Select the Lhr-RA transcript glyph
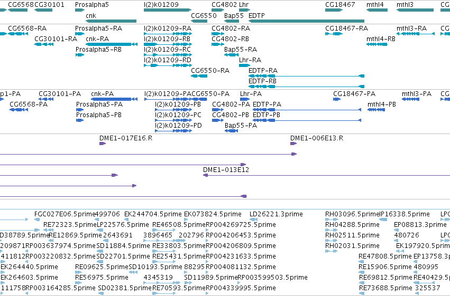 click(244, 65)
